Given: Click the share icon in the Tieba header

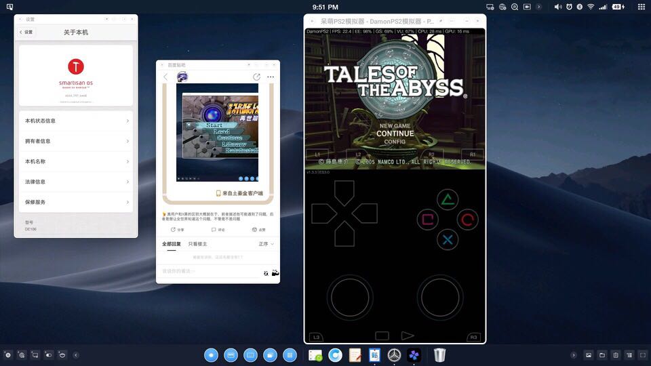Looking at the screenshot, I should (256, 77).
